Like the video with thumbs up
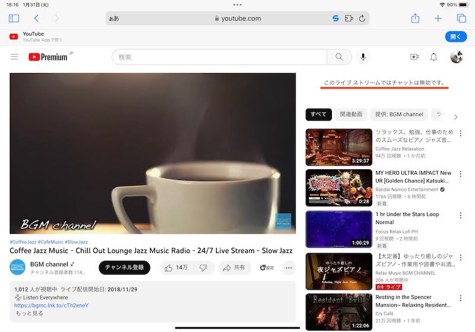The width and height of the screenshot is (475, 332). pyautogui.click(x=176, y=268)
